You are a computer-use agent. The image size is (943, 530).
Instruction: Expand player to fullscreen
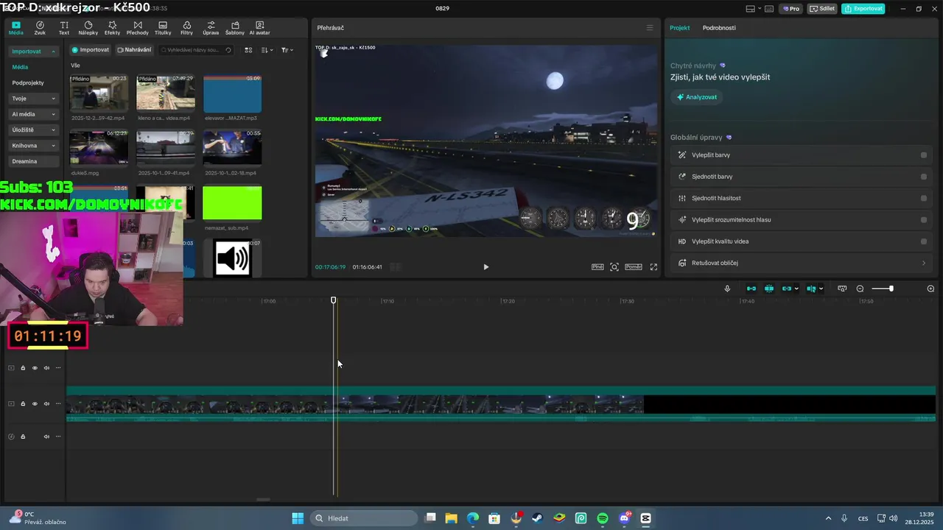653,267
